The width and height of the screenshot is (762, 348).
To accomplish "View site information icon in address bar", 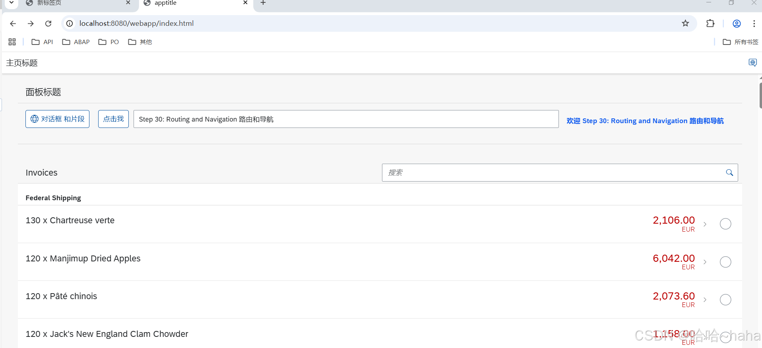I will pyautogui.click(x=70, y=23).
